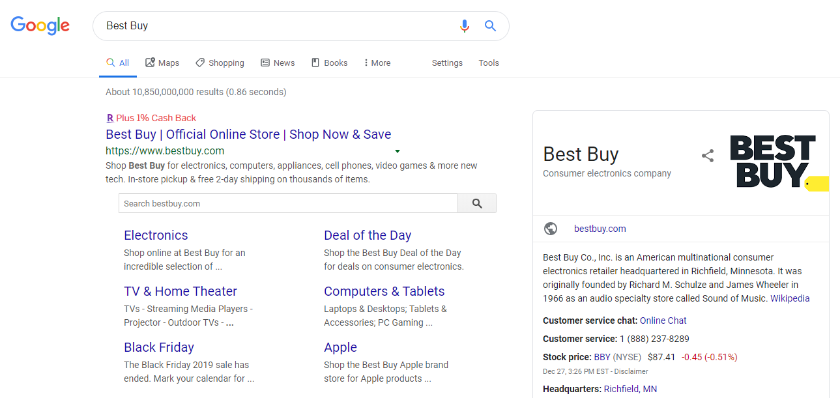Open the Wikipedia link in the panel
This screenshot has height=398, width=840.
[x=790, y=298]
